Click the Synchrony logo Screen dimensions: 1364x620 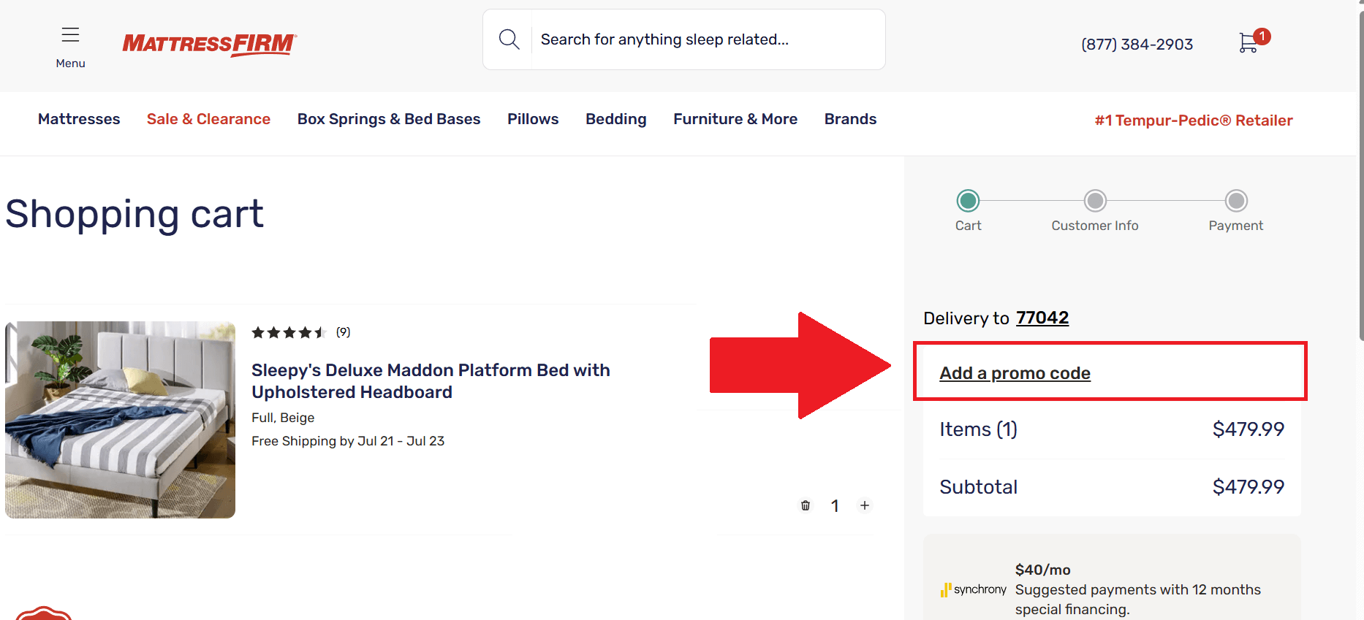point(974,589)
